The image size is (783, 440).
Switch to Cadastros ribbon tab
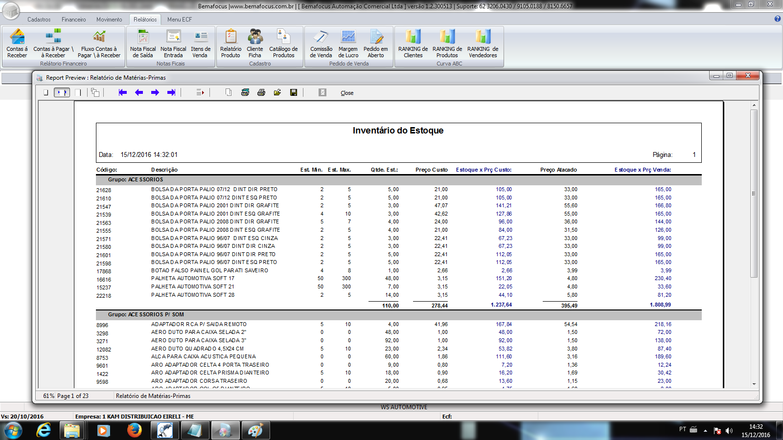(39, 20)
